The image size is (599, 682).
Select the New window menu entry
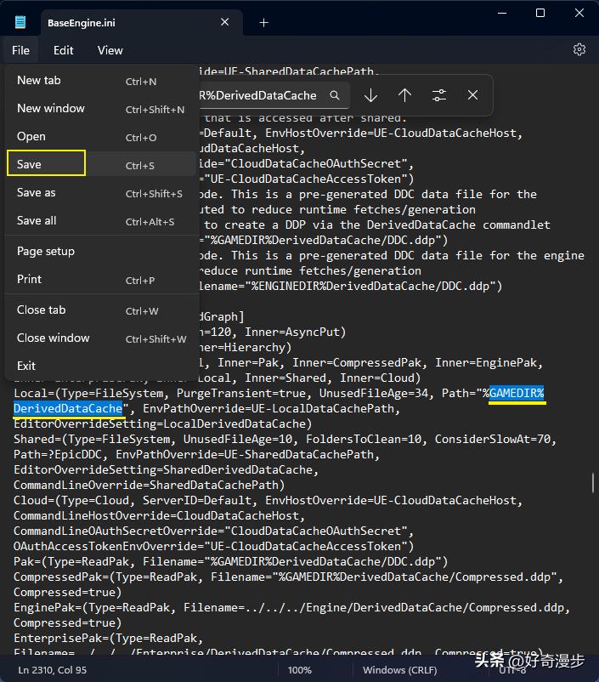tap(51, 108)
